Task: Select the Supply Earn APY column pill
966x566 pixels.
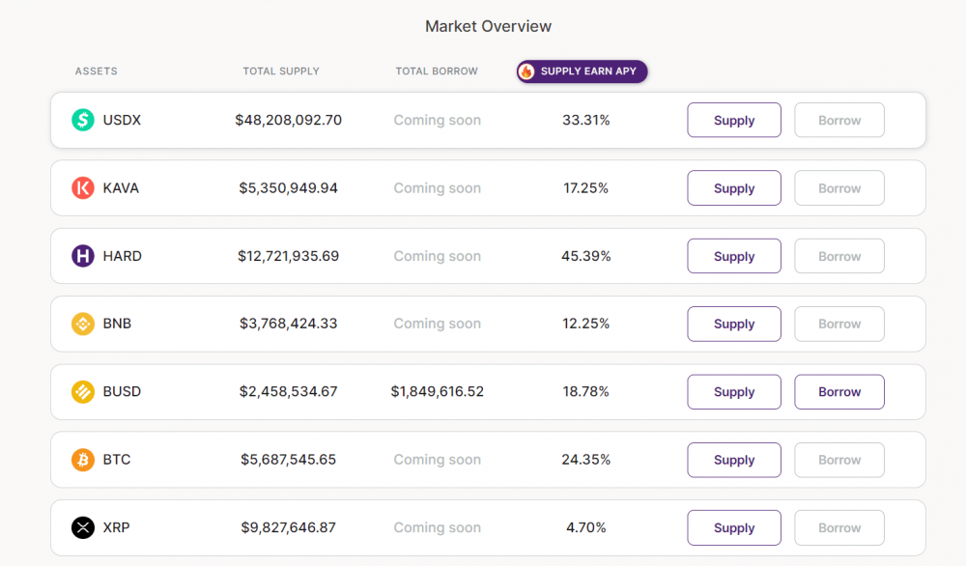Action: [582, 71]
